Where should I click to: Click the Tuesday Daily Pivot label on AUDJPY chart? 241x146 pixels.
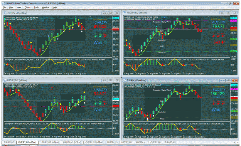(x=162, y=22)
